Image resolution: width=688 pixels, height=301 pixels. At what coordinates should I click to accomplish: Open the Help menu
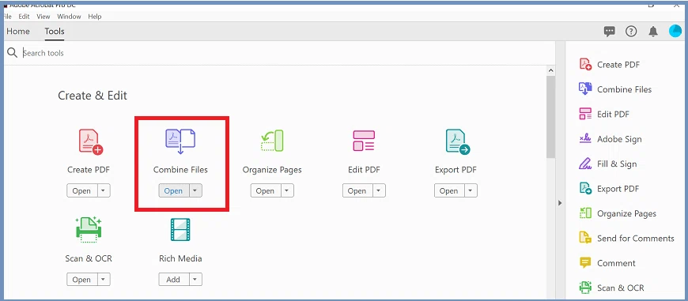click(95, 17)
